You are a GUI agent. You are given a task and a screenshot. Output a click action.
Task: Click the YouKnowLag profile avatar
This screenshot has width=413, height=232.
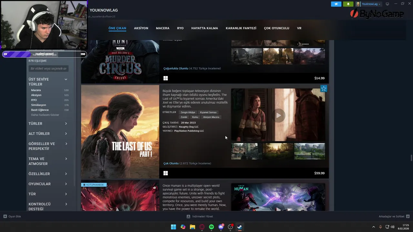pos(358,4)
